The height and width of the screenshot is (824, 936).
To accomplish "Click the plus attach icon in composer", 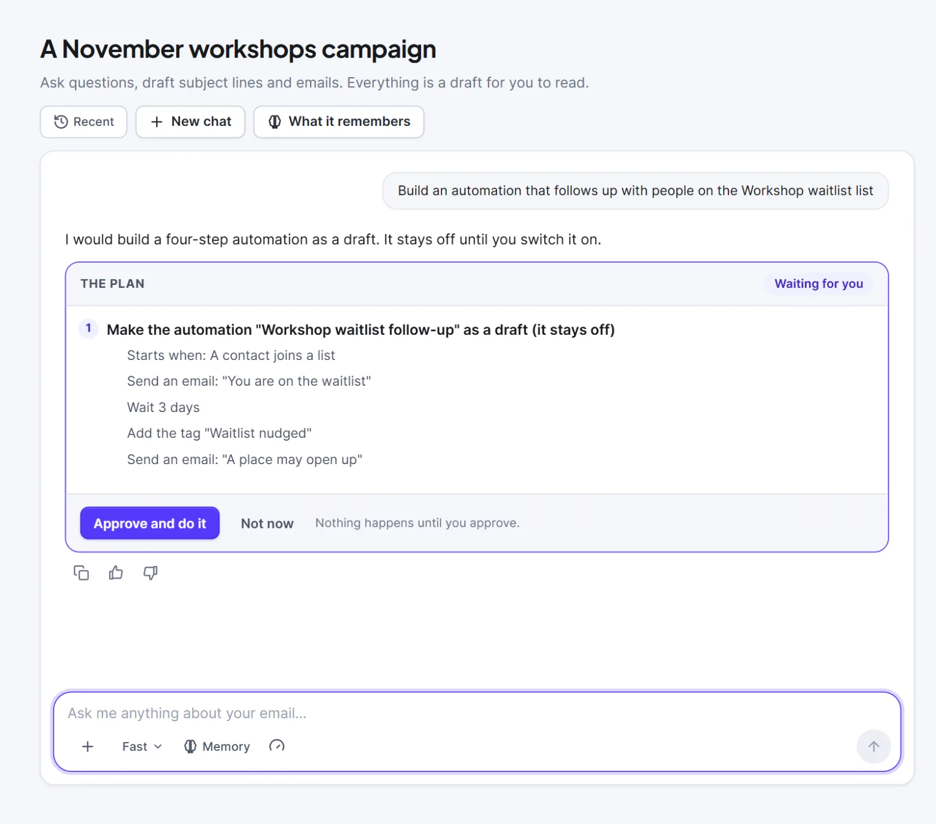I will (88, 746).
